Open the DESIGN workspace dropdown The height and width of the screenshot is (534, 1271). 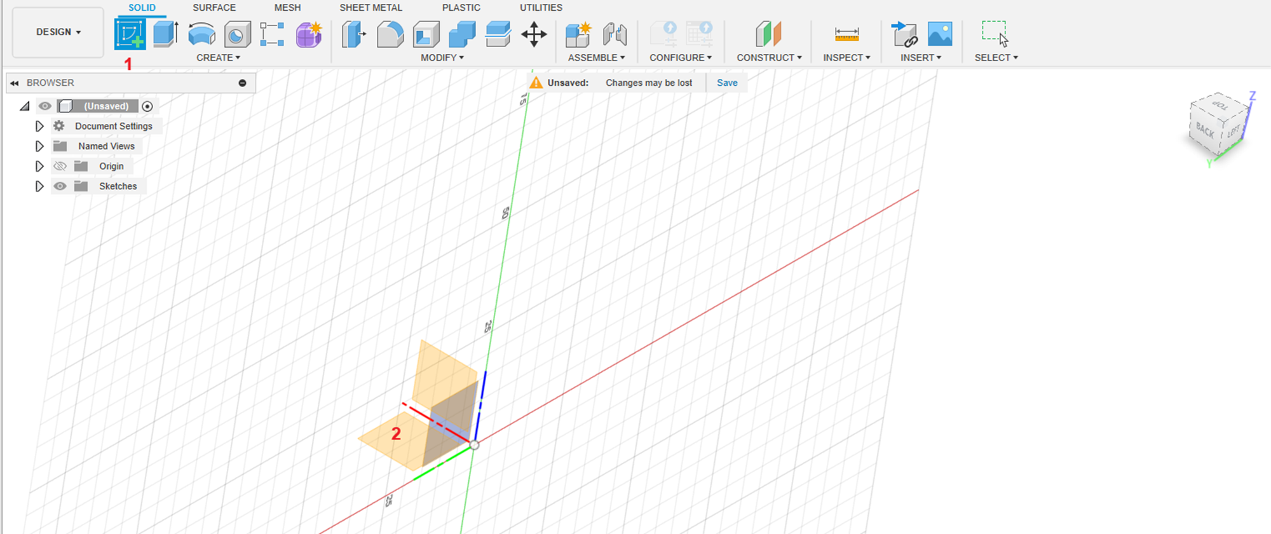coord(58,32)
